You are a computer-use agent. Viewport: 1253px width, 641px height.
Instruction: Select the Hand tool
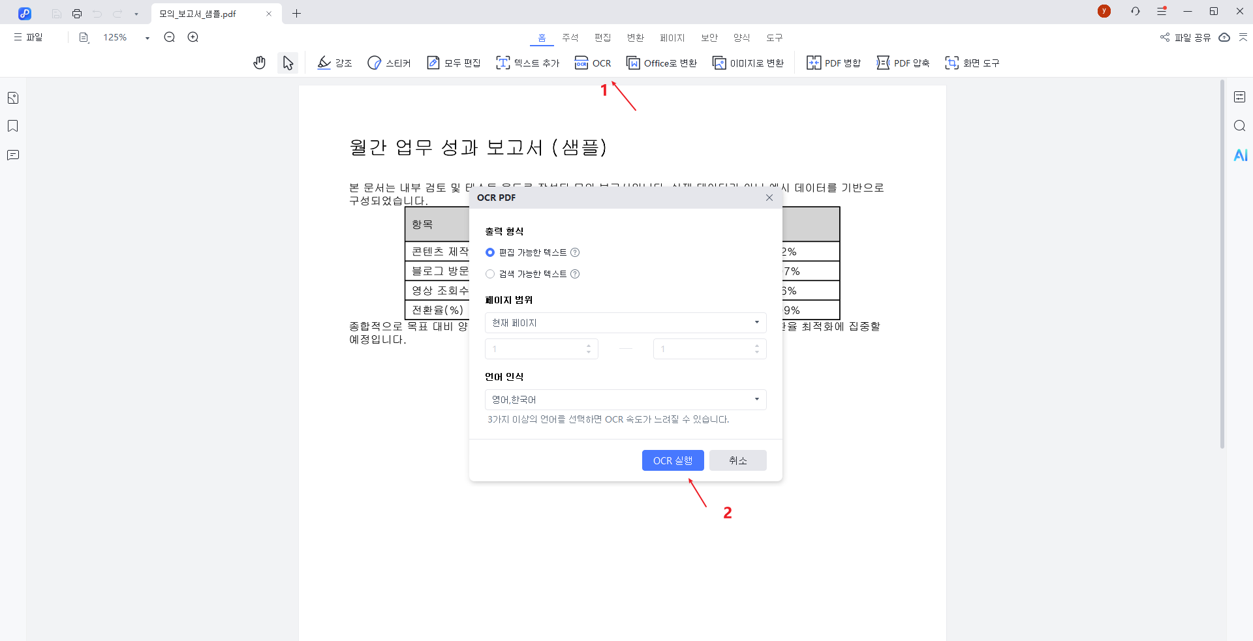(259, 63)
